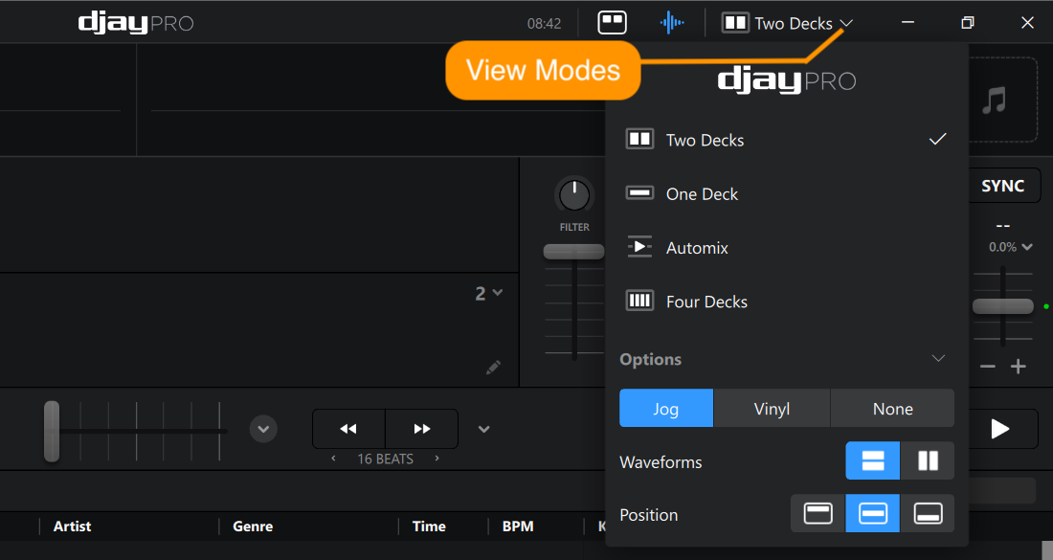Choose Jog deck display option
Viewport: 1053px width, 560px height.
[x=666, y=408]
